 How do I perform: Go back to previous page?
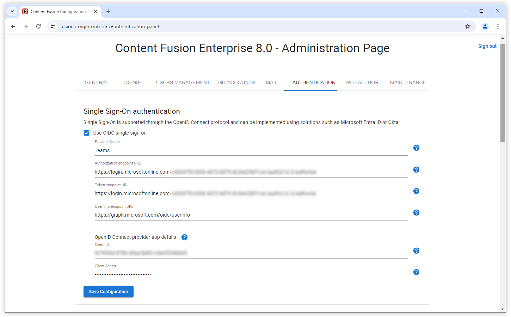(13, 26)
